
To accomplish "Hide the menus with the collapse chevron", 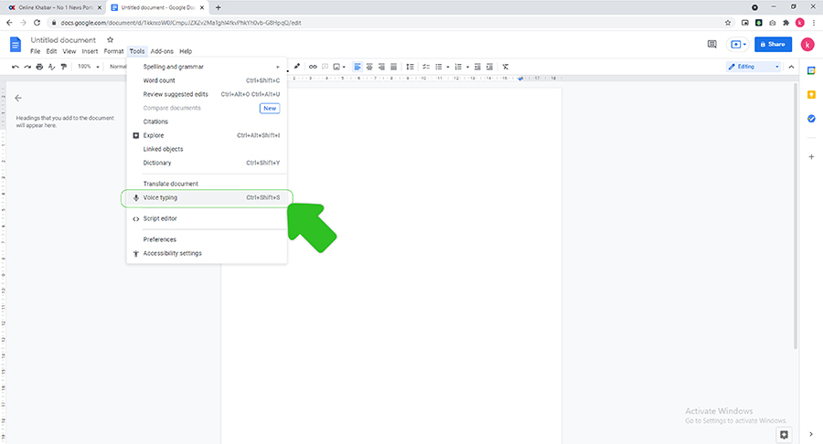I will coord(792,67).
